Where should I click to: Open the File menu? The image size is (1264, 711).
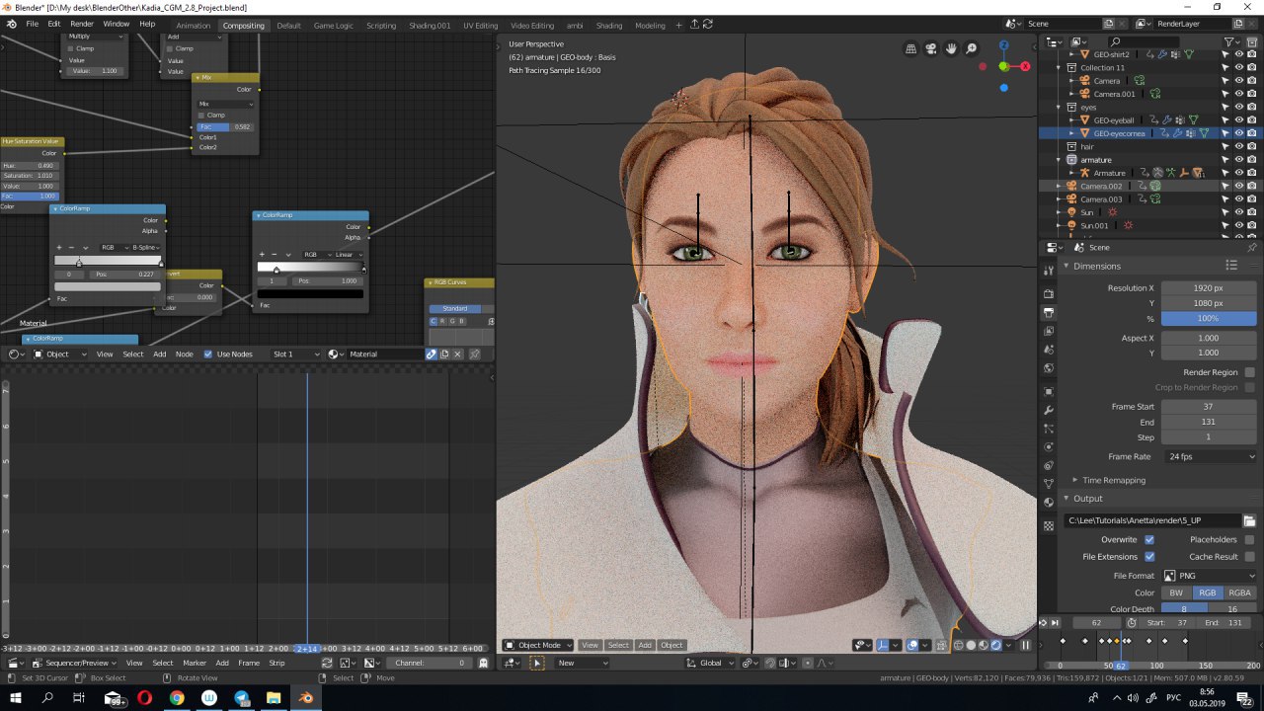coord(33,24)
